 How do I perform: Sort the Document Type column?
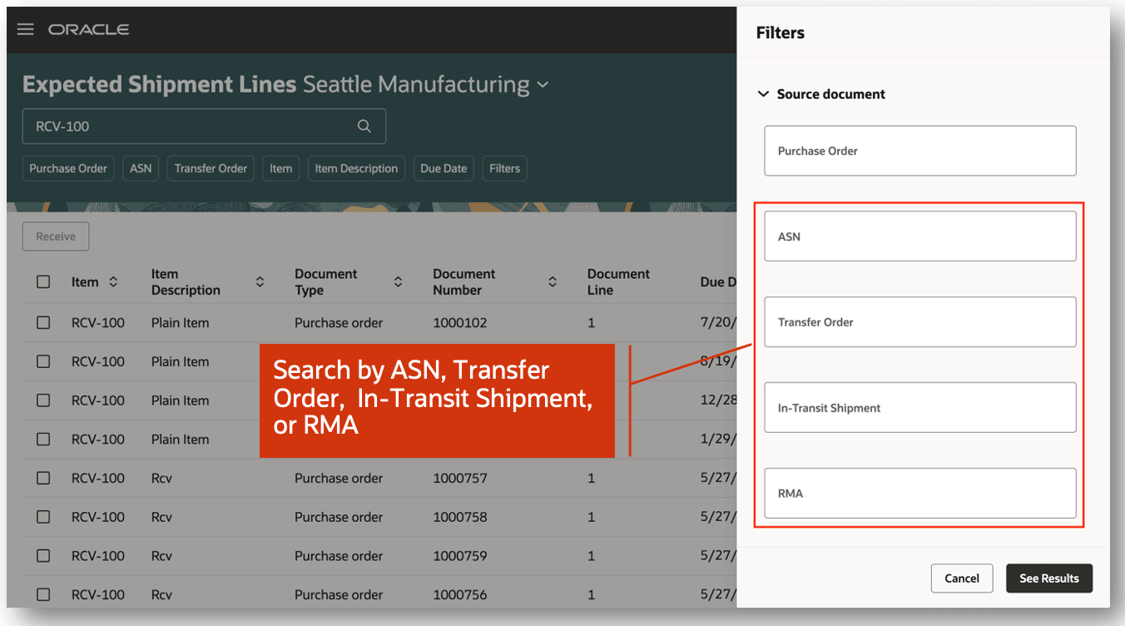tap(399, 281)
